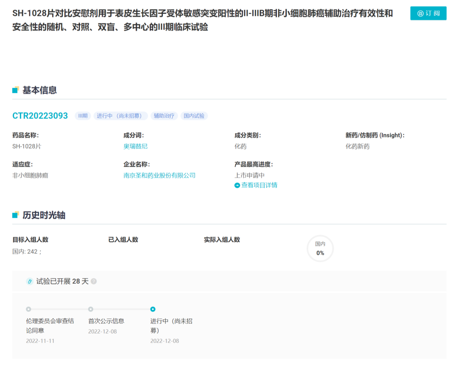Click the 订阅 subscribe button
Image resolution: width=458 pixels, height=370 pixels.
(x=428, y=13)
